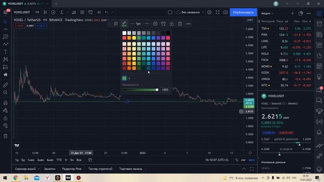Expand the indicators favorites dropdown arrow
This screenshot has width=324, height=182.
[x=67, y=12]
